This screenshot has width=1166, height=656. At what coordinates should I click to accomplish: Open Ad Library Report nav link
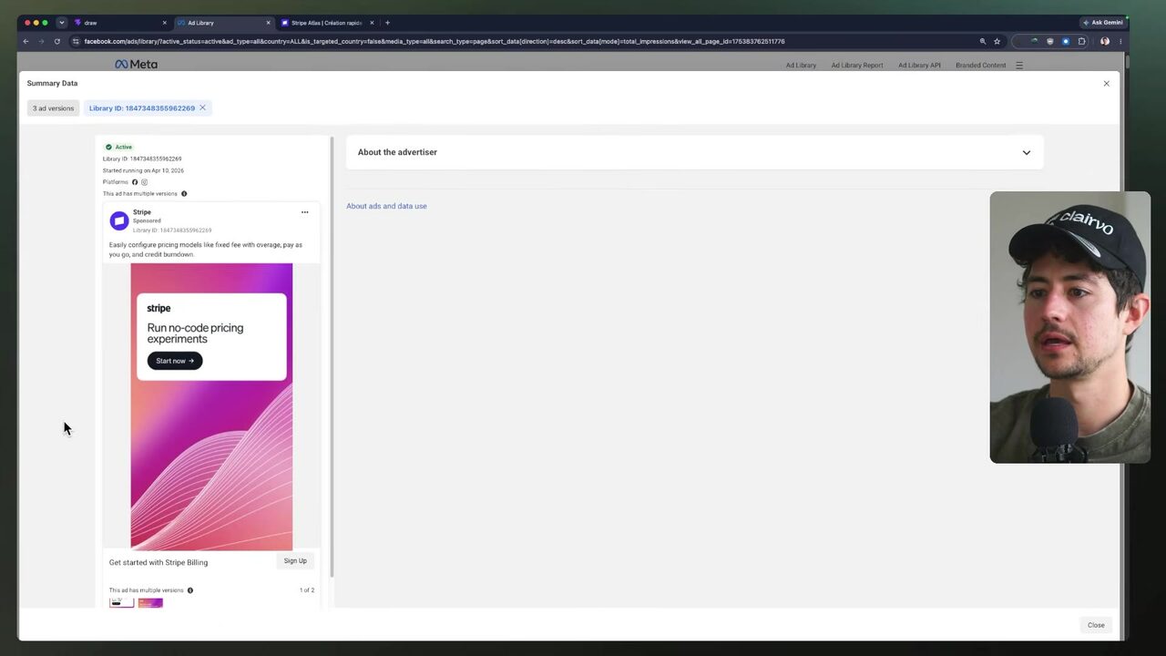coord(856,66)
